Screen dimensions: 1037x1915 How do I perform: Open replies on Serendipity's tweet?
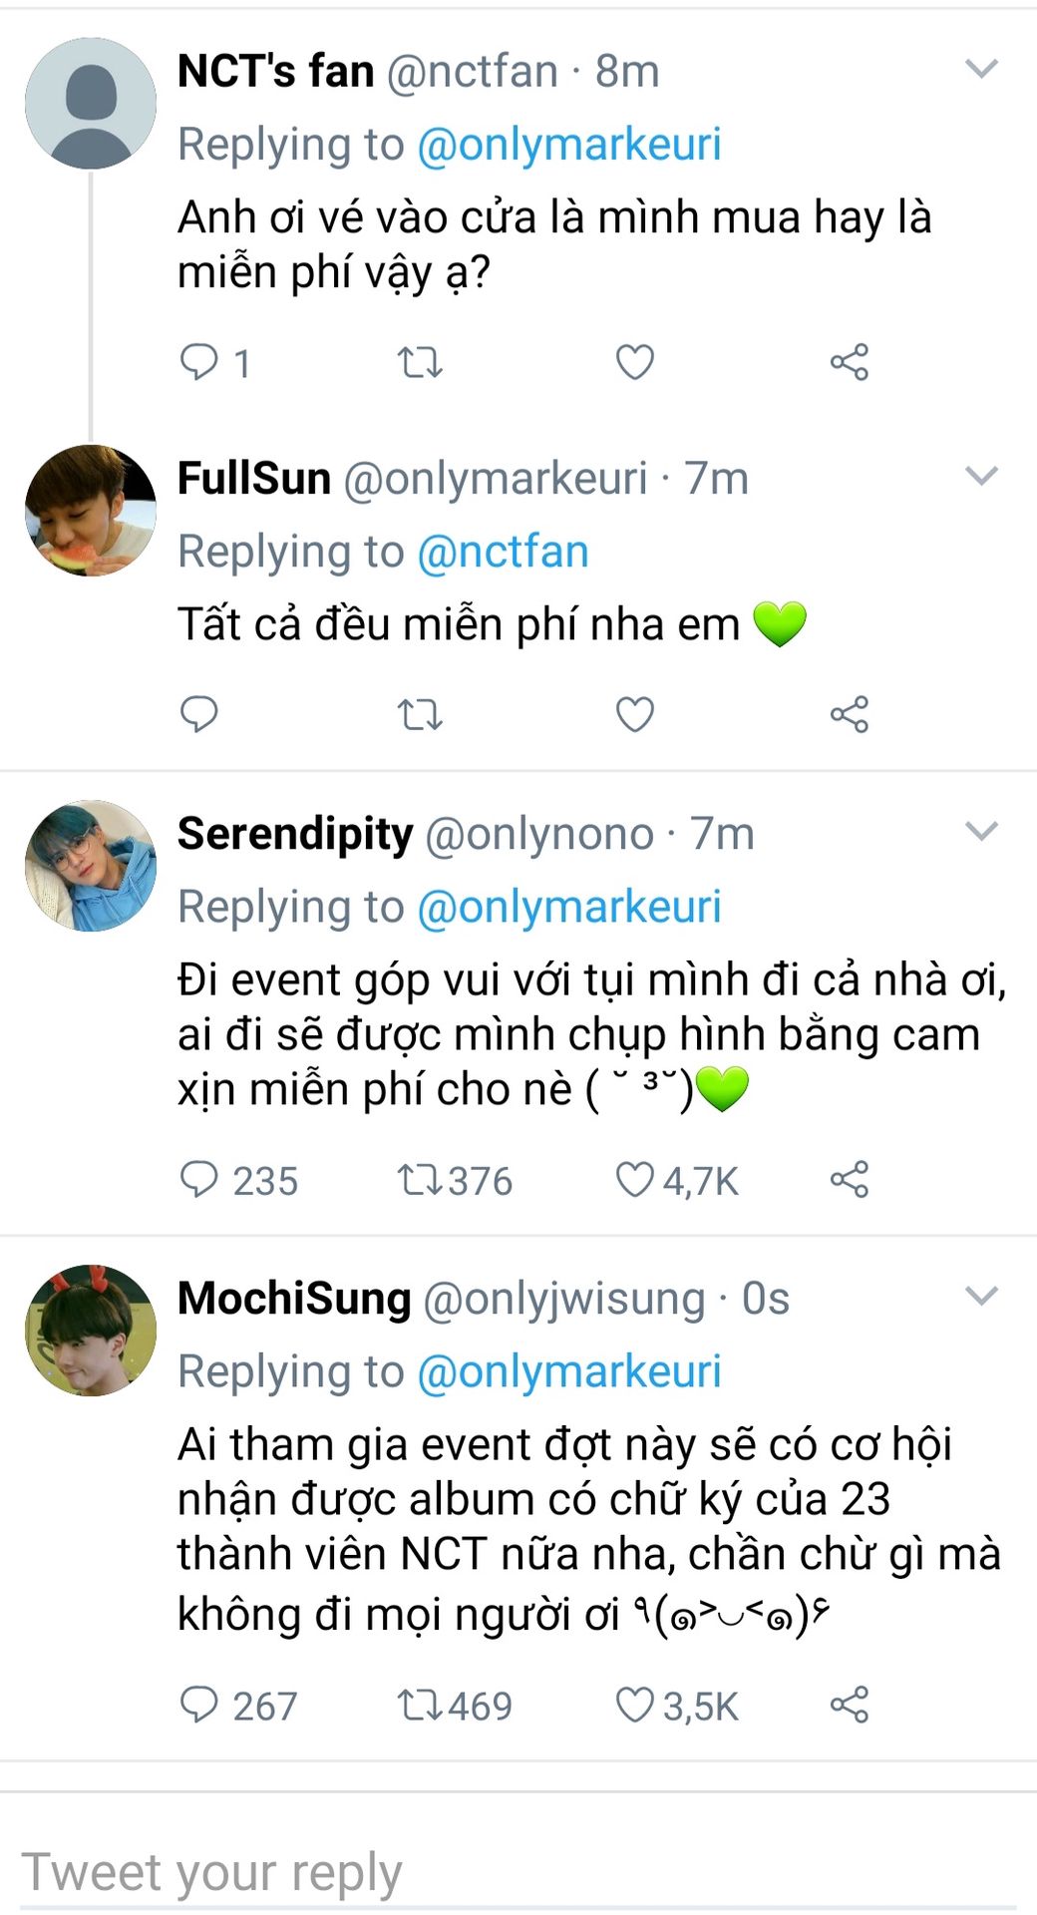[x=198, y=1179]
